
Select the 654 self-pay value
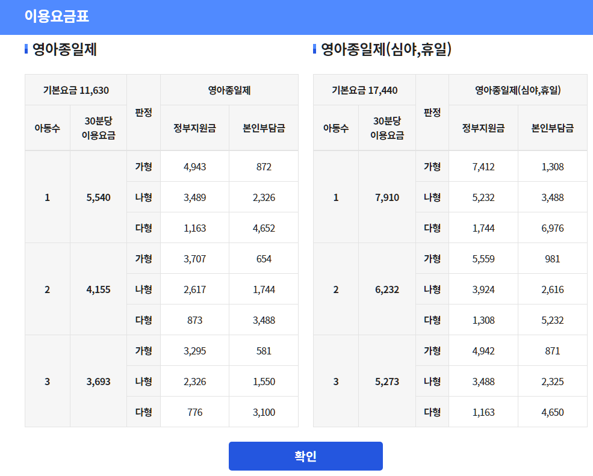click(264, 259)
